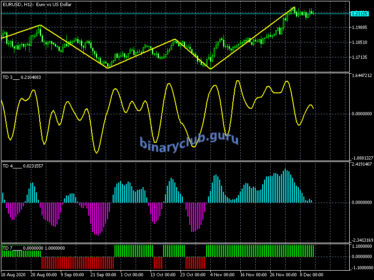
Task: Pick the 21 Sep 00:00 time marker
Action: point(104,275)
